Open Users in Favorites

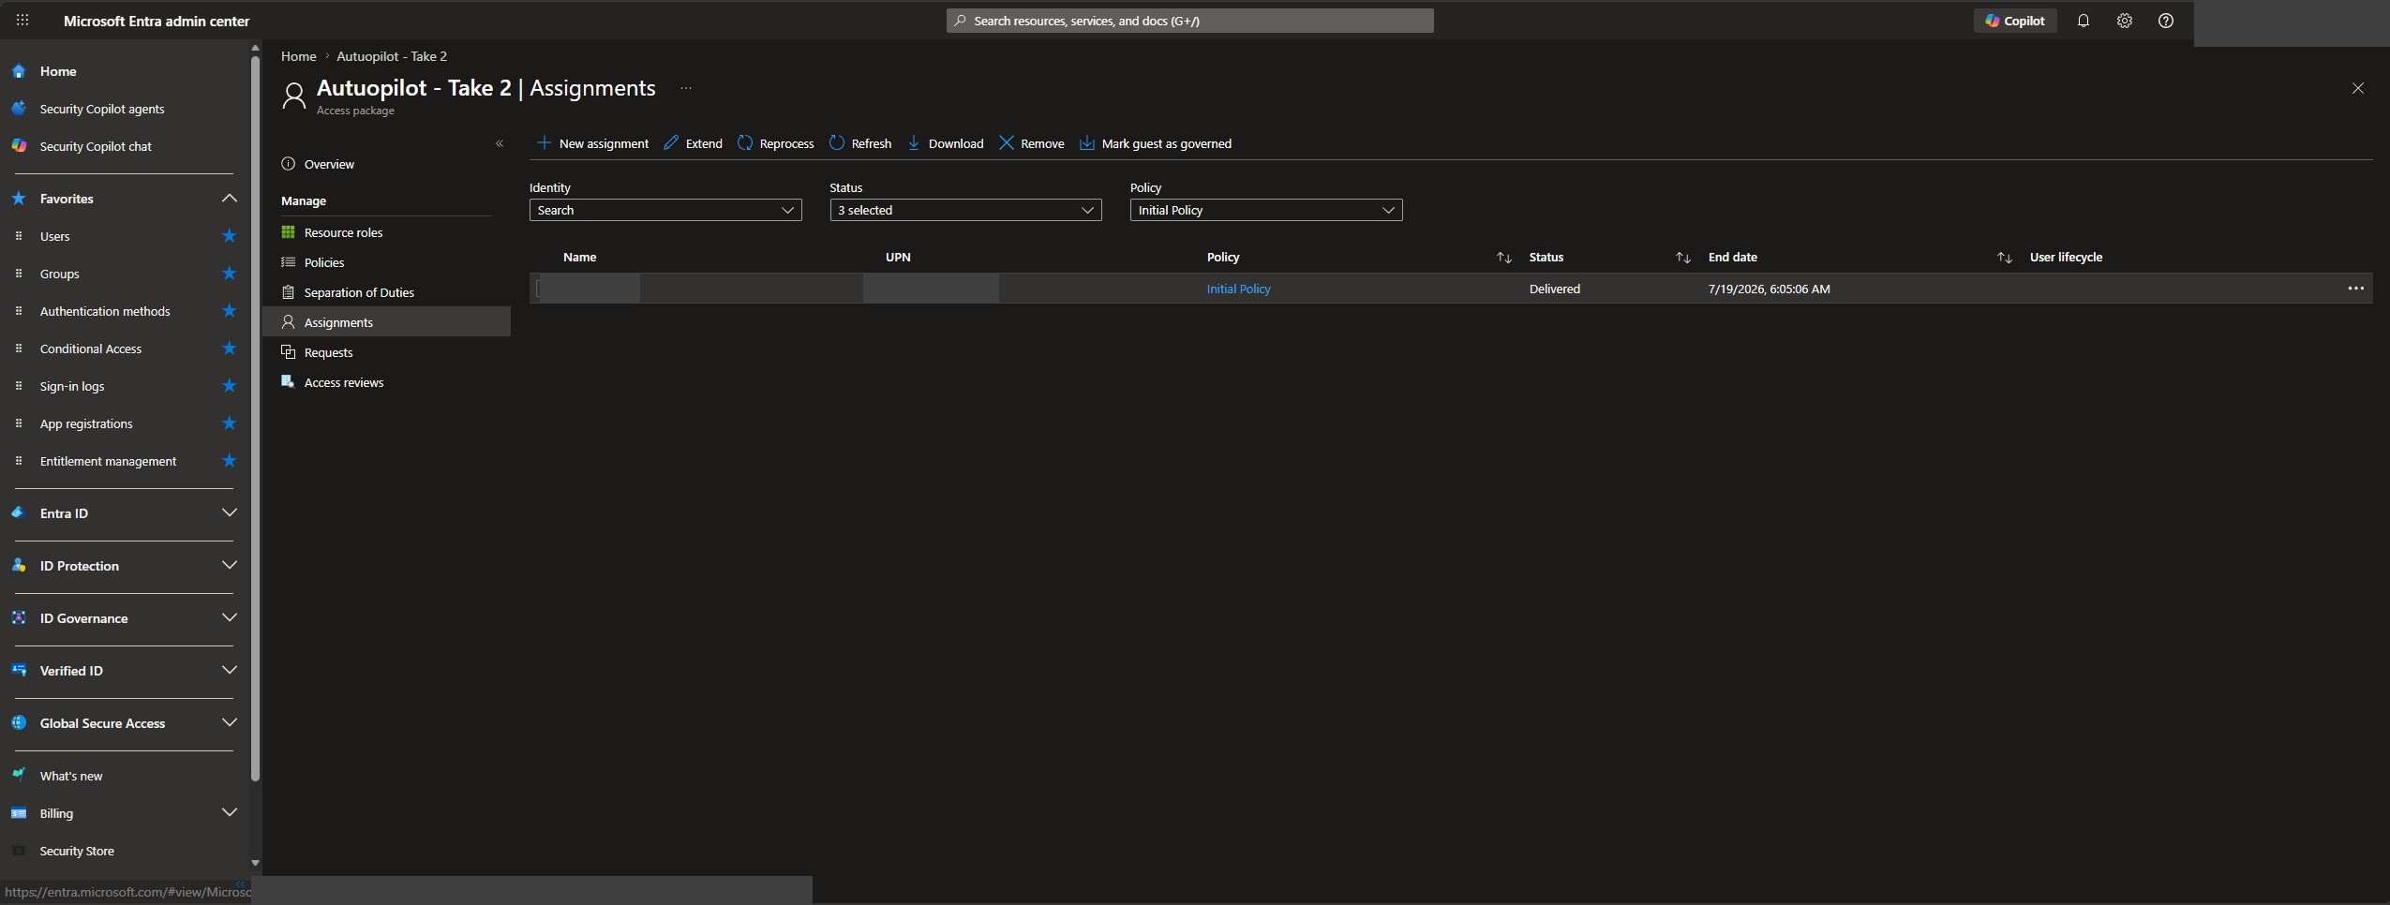[x=54, y=236]
